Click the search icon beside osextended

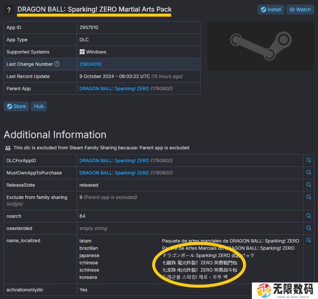308,228
